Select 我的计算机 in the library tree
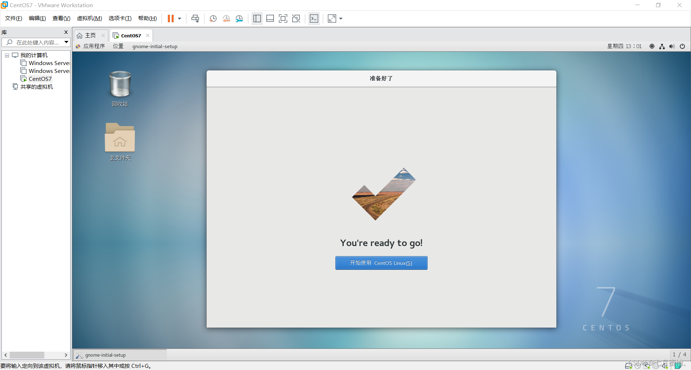 tap(34, 55)
